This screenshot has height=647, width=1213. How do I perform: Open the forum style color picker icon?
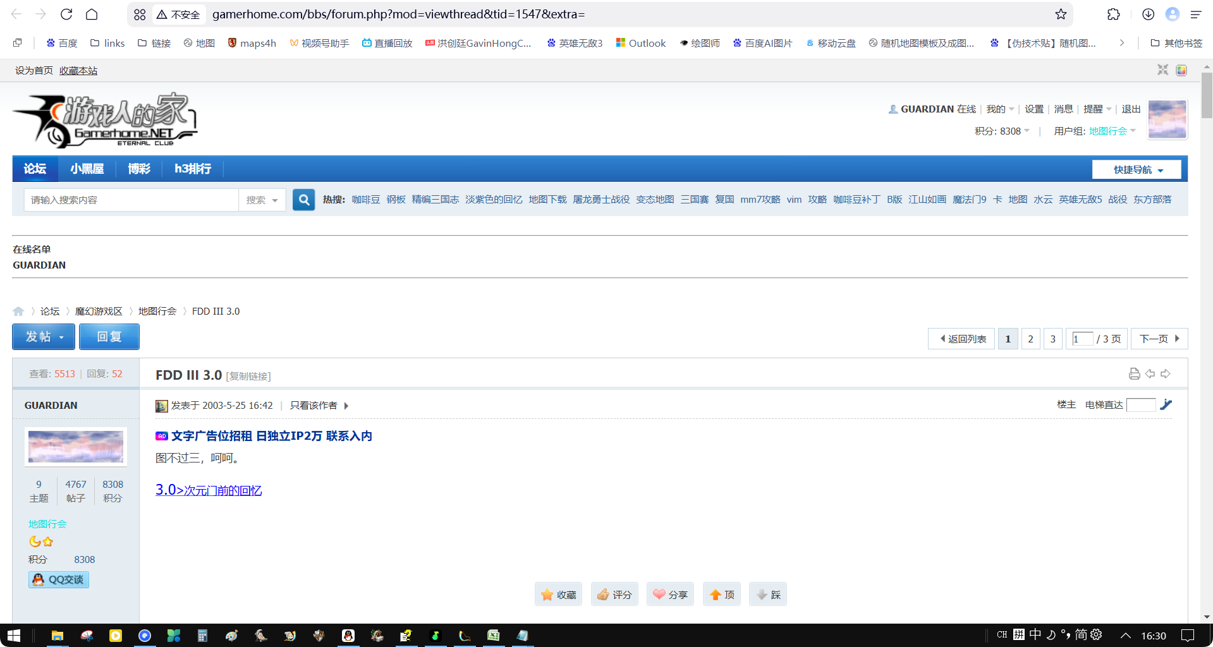[x=1181, y=70]
